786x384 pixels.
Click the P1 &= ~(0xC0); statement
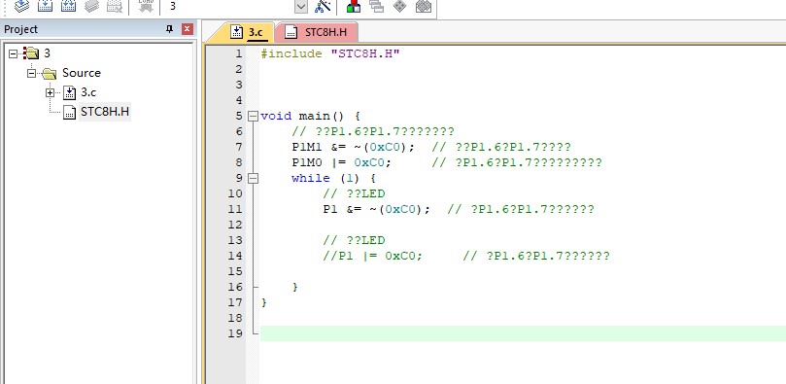coord(376,210)
